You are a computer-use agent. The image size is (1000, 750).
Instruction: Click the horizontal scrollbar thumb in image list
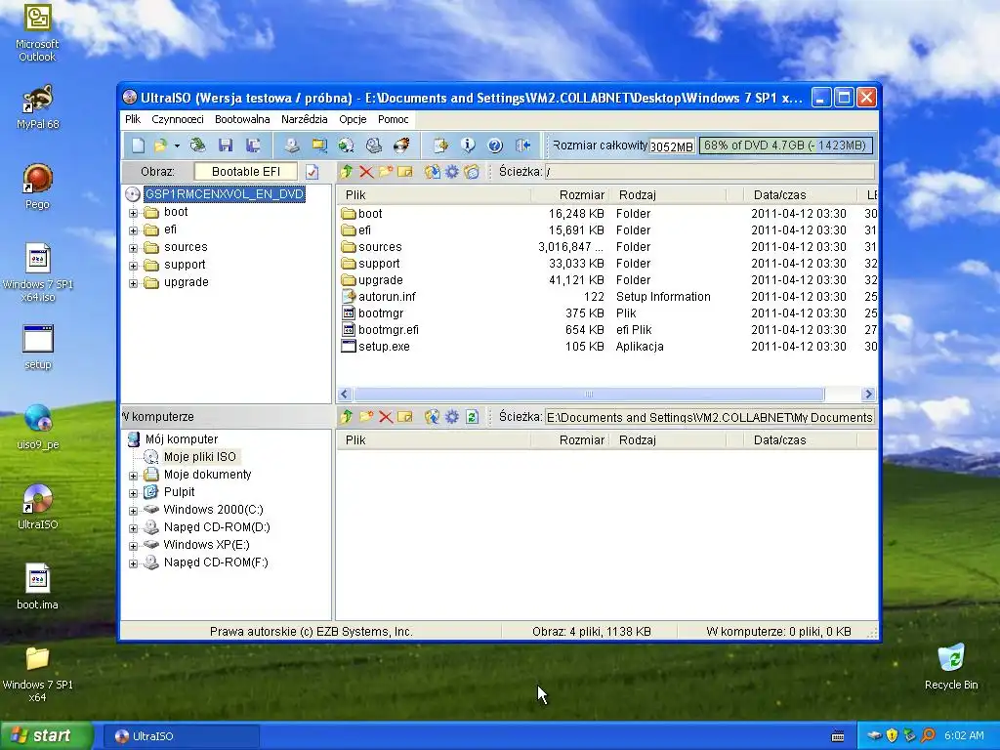tap(589, 395)
